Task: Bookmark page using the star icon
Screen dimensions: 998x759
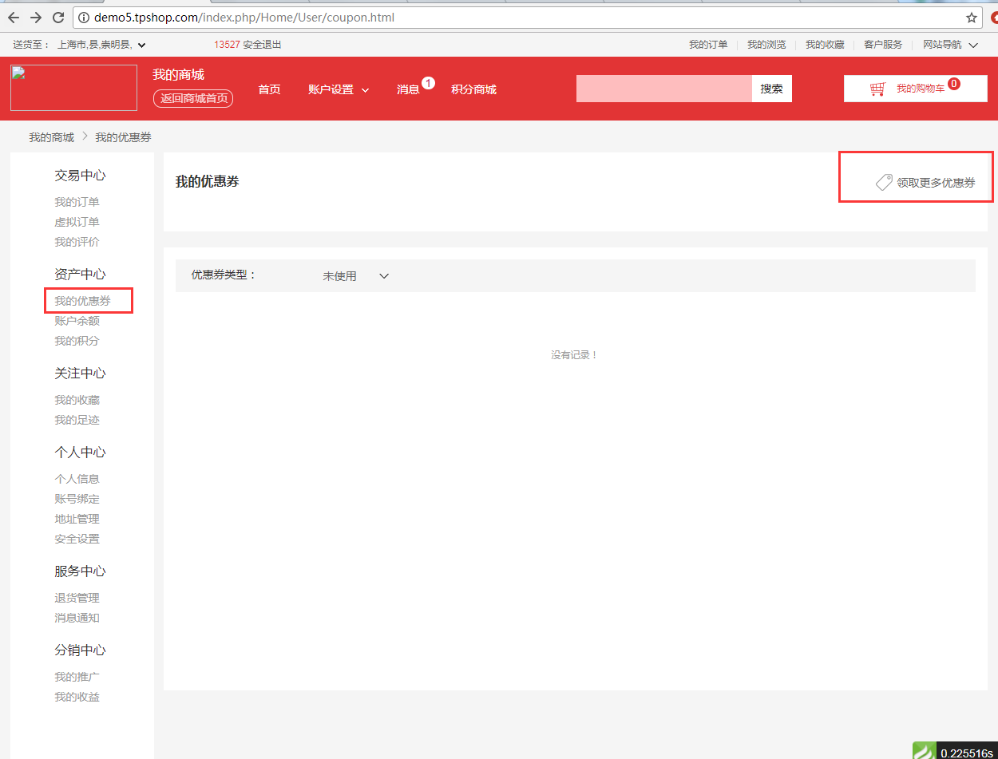Action: [x=971, y=18]
